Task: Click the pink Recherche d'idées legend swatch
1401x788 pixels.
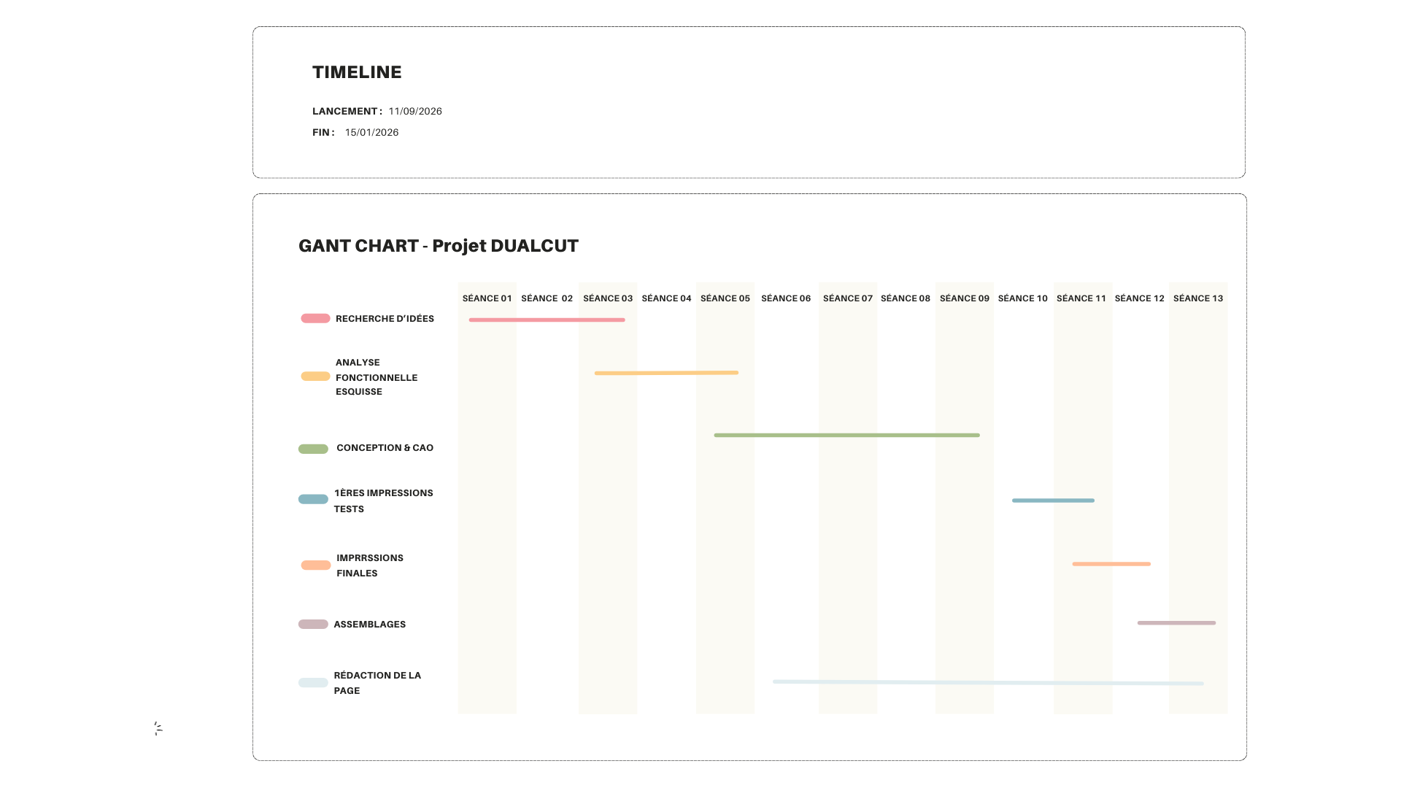Action: pyautogui.click(x=315, y=318)
